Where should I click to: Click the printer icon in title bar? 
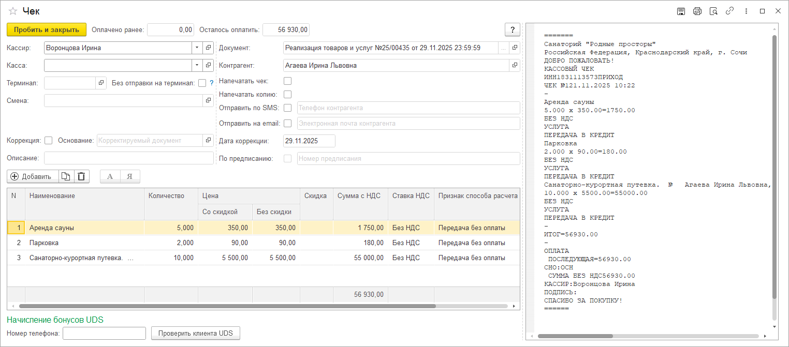click(697, 11)
